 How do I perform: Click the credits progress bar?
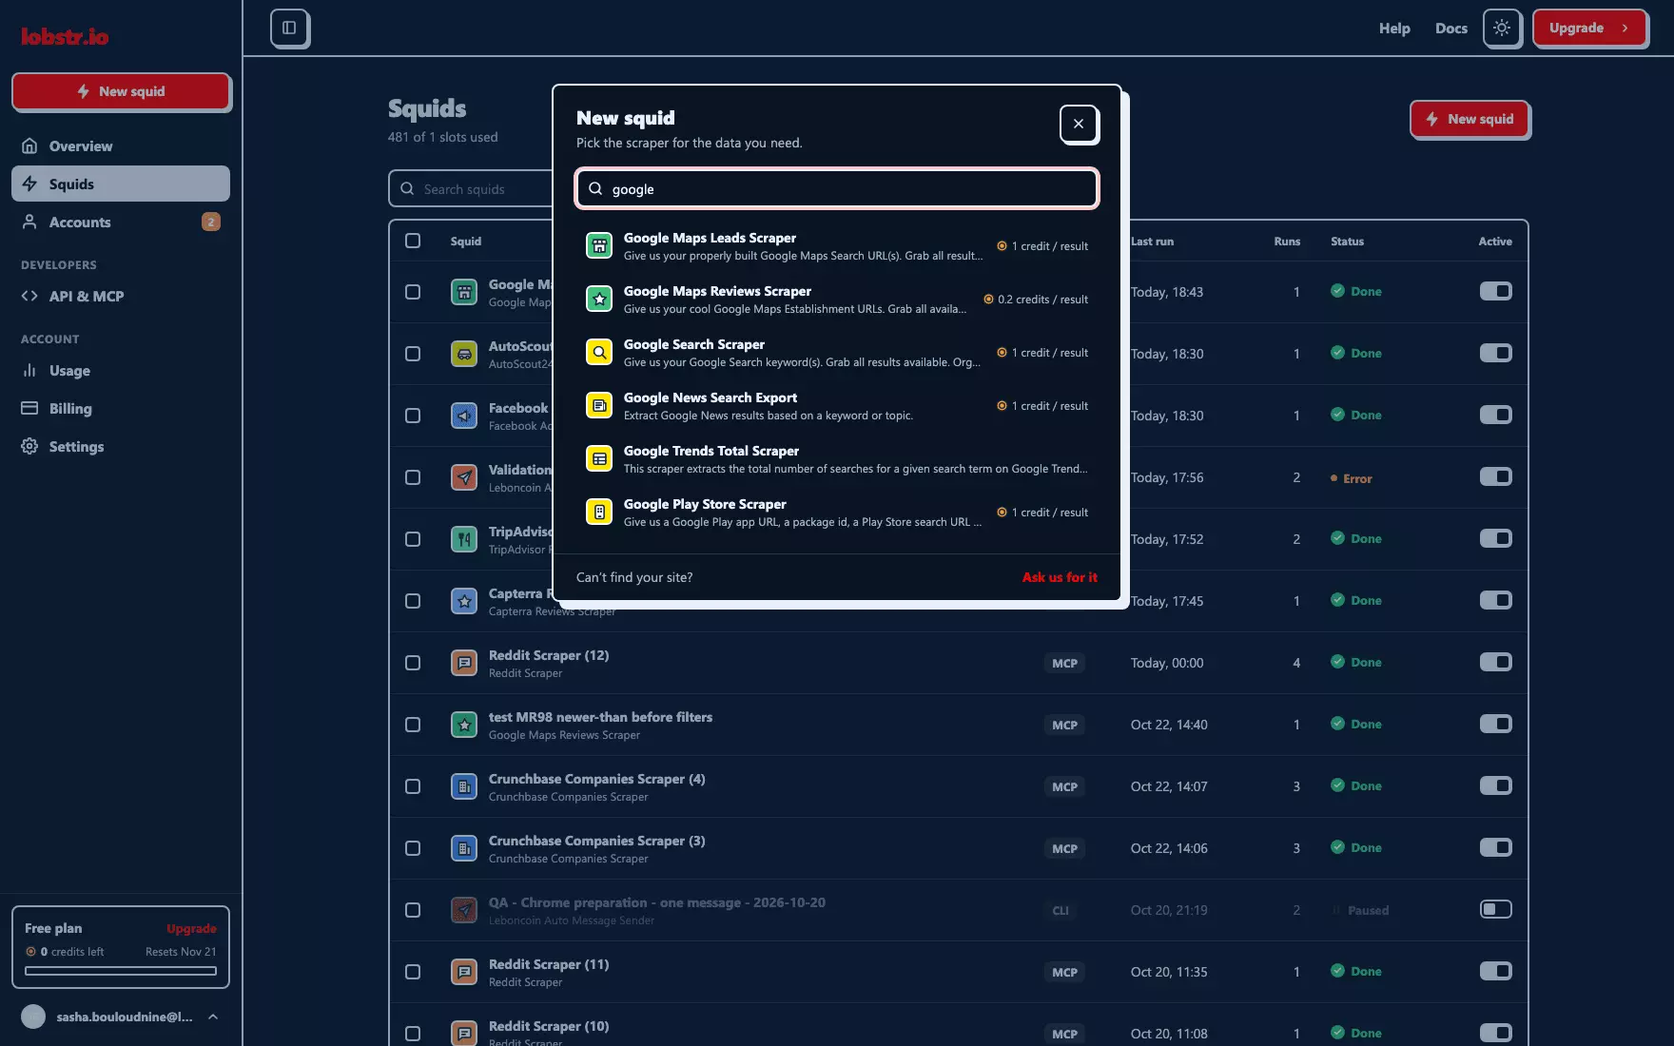121,971
